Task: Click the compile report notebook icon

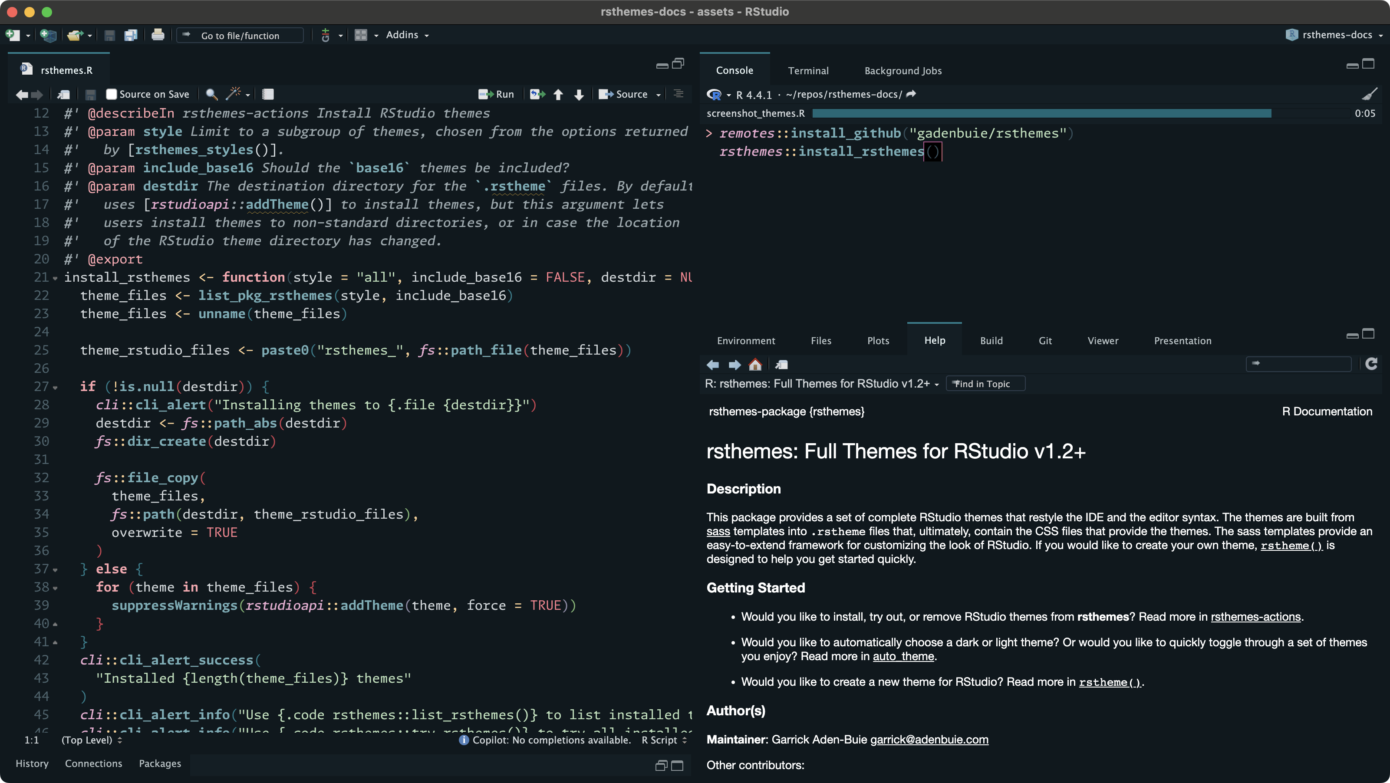Action: click(x=268, y=95)
